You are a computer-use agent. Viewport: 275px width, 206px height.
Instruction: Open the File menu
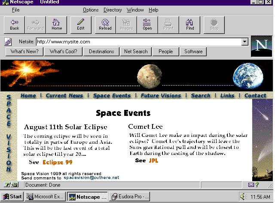pos(15,10)
